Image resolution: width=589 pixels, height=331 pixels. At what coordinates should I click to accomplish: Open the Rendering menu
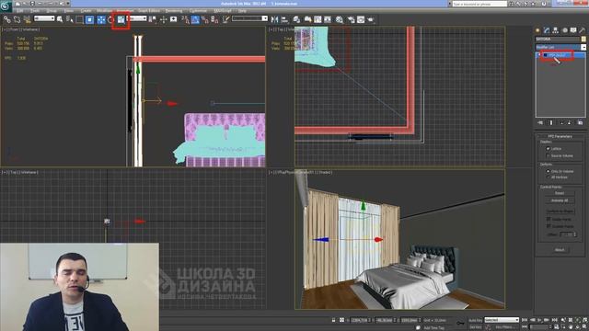point(174,10)
